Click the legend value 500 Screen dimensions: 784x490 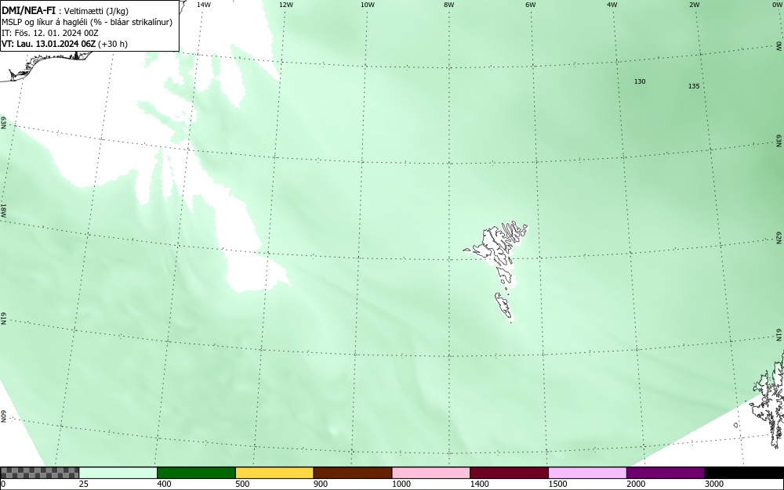(x=242, y=484)
